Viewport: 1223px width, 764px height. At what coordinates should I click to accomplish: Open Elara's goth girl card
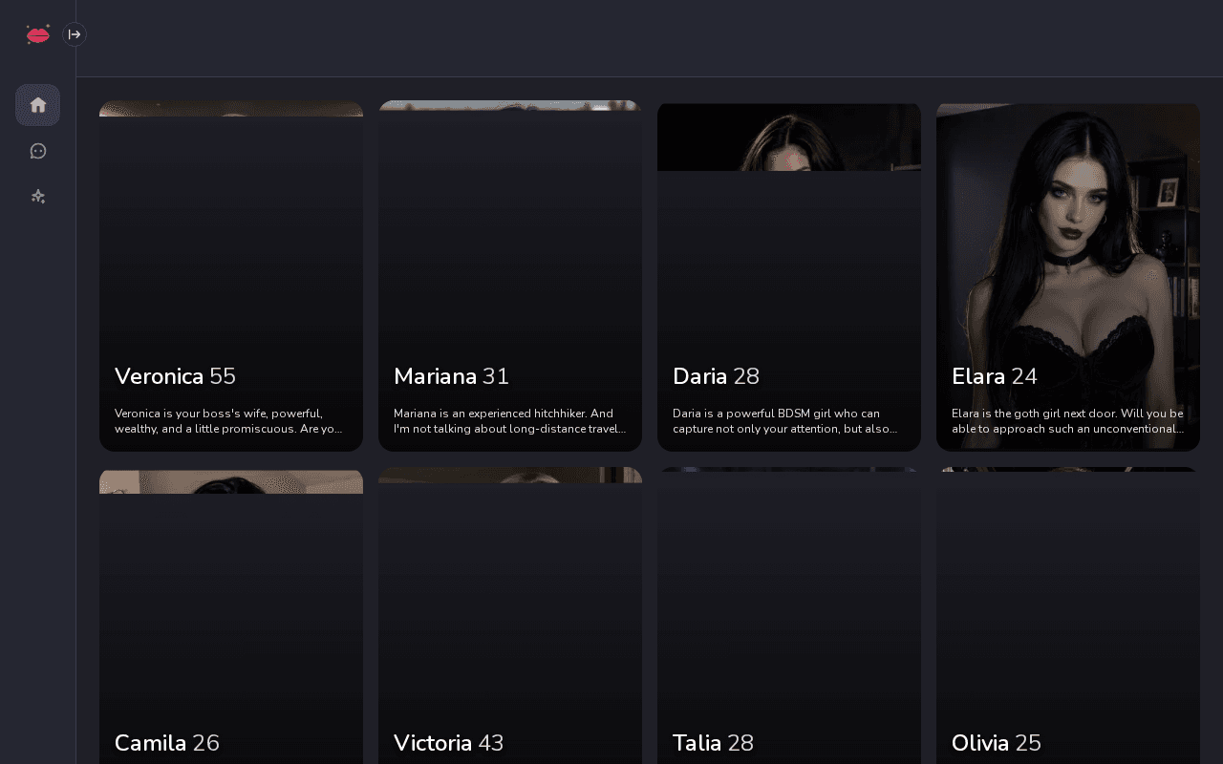1068,277
